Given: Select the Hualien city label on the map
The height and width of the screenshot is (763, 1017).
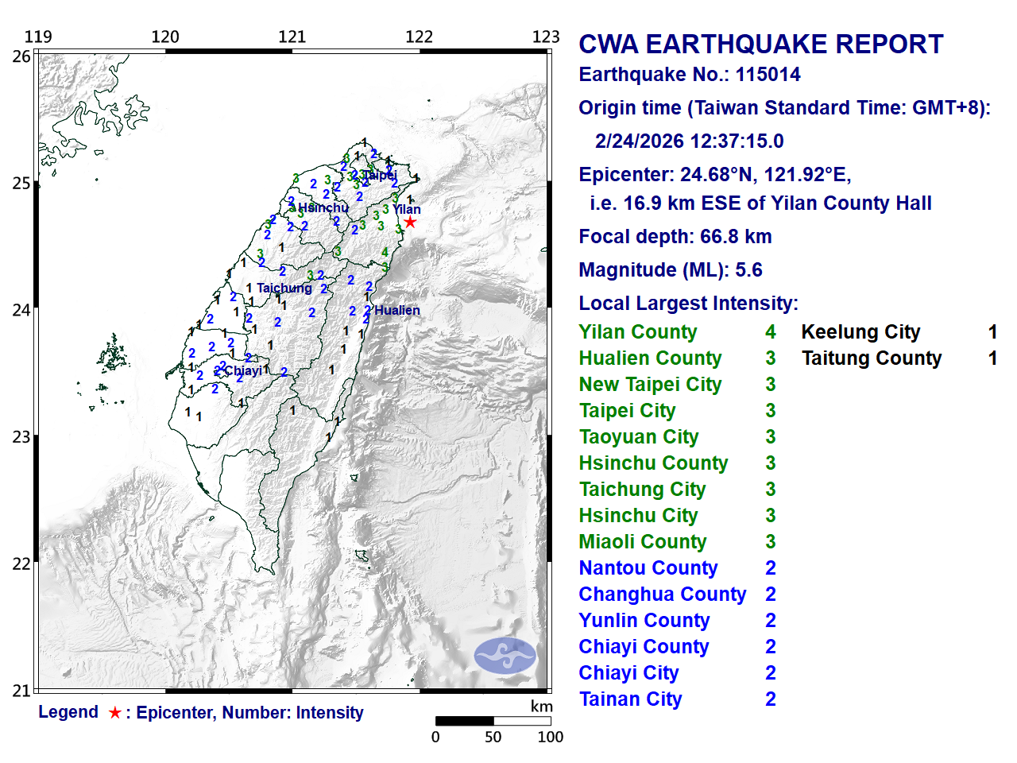Looking at the screenshot, I should click(396, 310).
